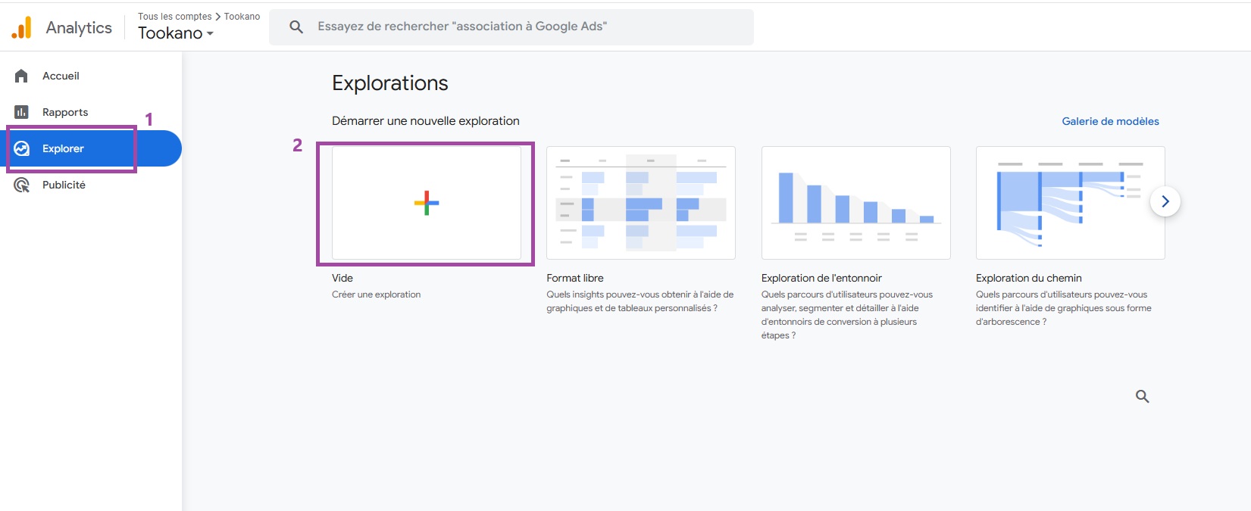Open the Rapports menu item

65,112
